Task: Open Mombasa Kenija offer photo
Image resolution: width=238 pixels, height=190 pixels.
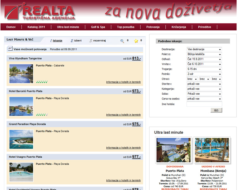Action: click(x=212, y=150)
